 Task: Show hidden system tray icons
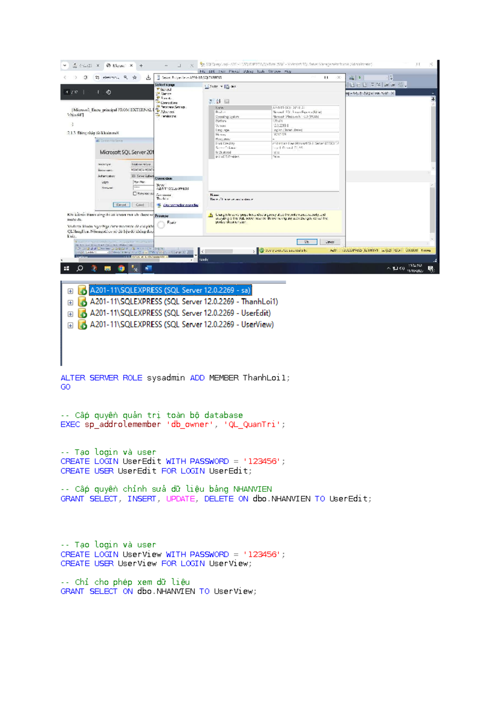click(388, 268)
